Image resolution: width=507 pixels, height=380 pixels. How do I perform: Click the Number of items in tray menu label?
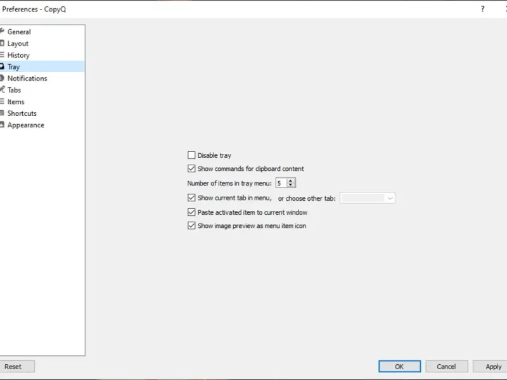pos(229,184)
